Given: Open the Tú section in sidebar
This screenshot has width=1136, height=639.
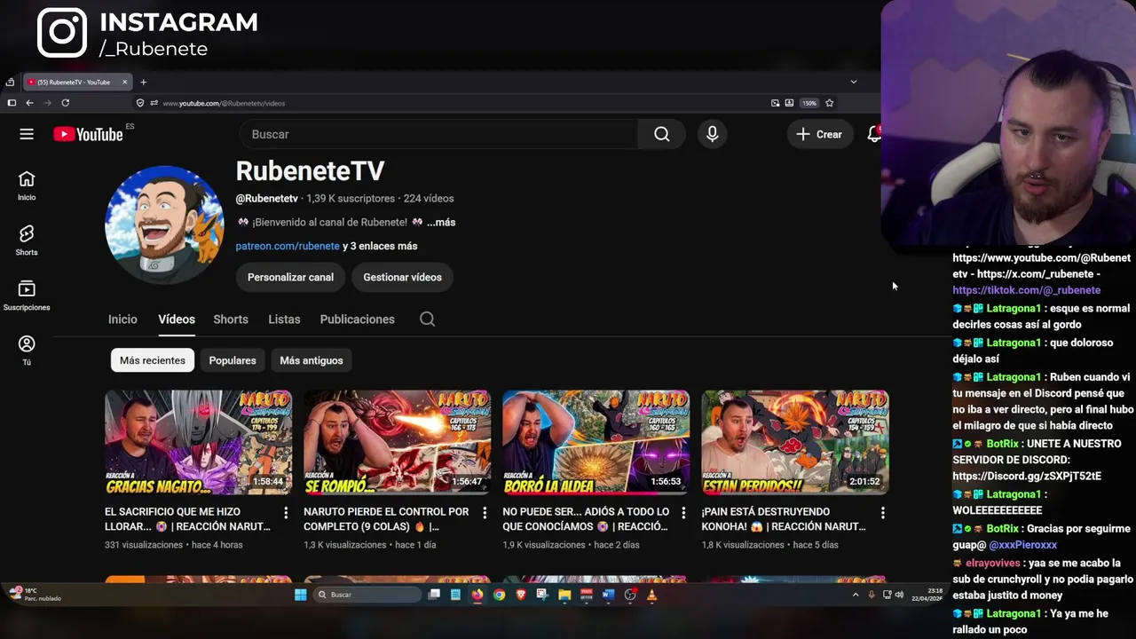Looking at the screenshot, I should point(27,351).
